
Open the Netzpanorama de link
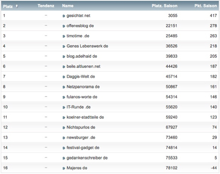(83, 87)
